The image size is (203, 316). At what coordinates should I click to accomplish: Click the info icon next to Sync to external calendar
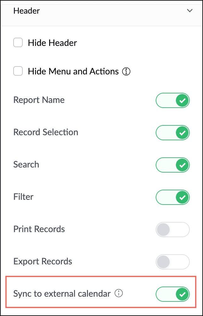[x=119, y=294]
